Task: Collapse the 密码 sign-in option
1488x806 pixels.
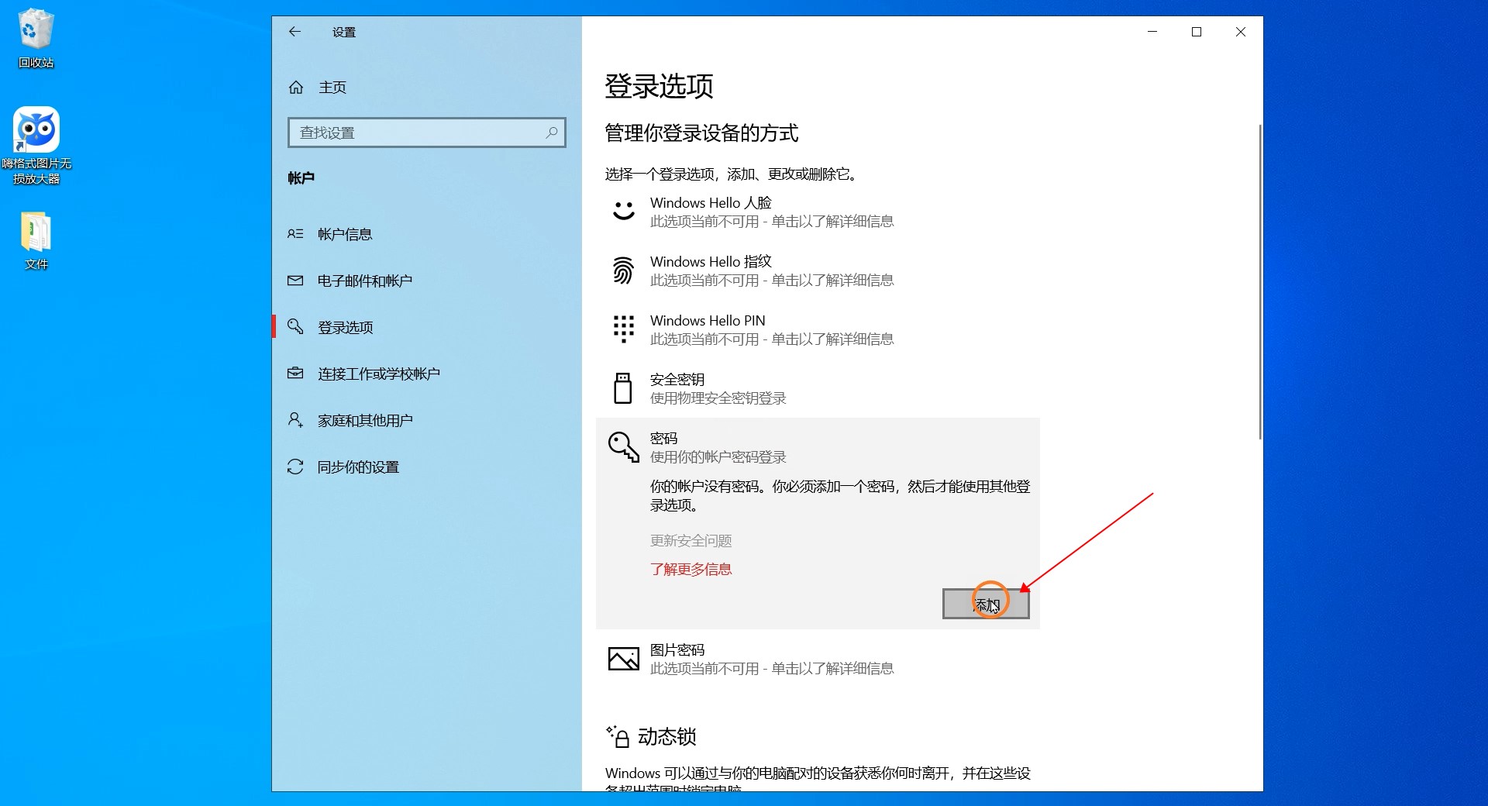Action: pos(717,447)
